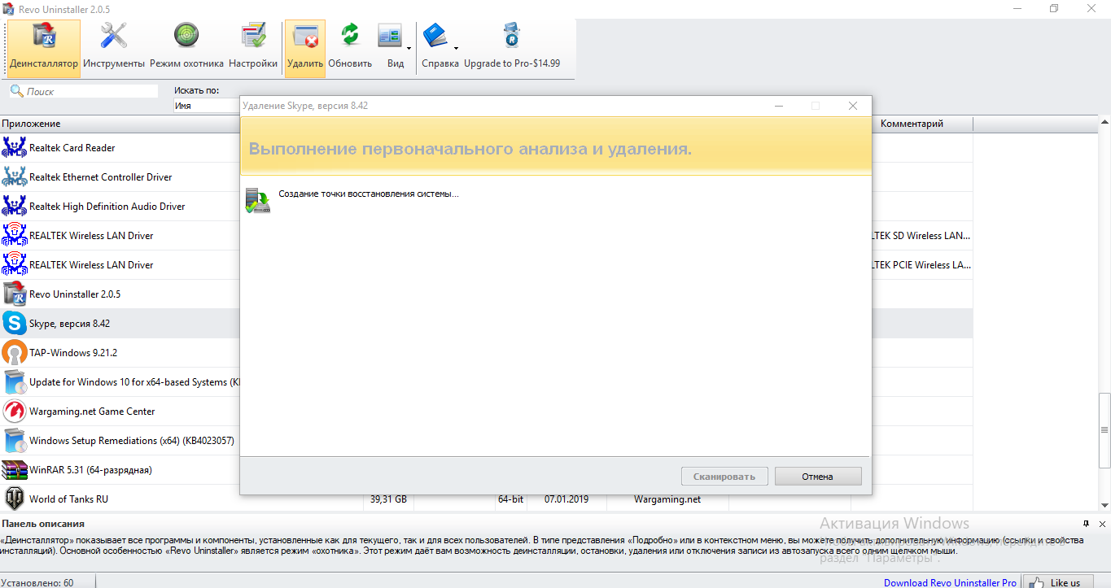Click Создание точки восстановления системы text

click(x=369, y=194)
